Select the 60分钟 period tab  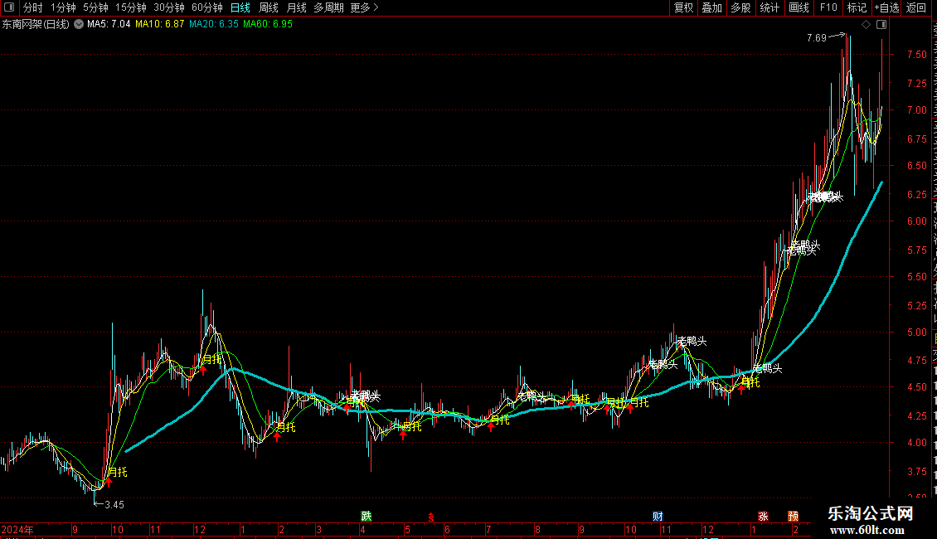click(x=207, y=7)
